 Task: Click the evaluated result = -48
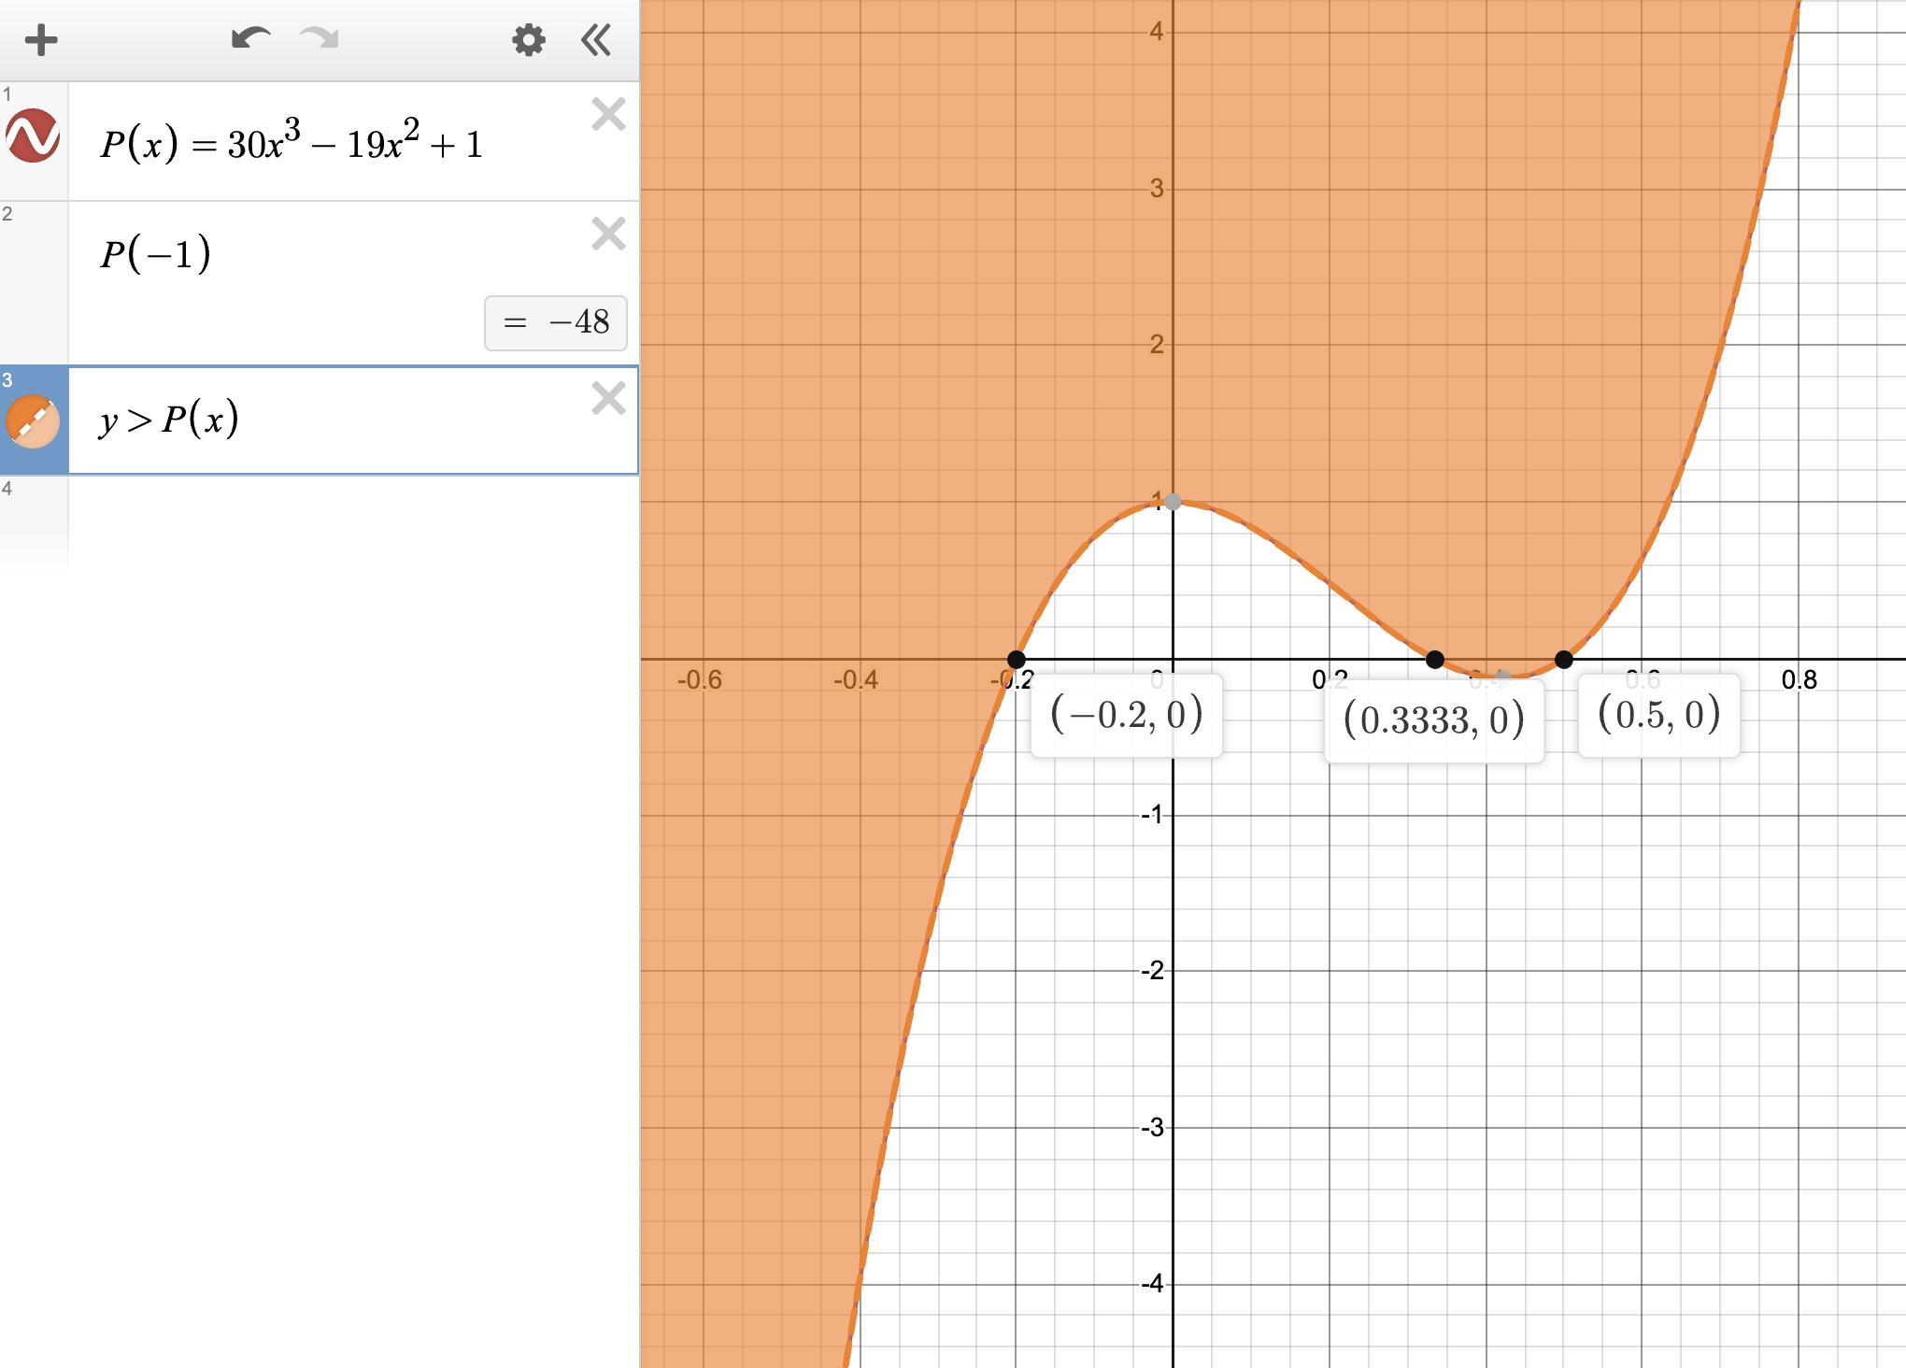click(x=556, y=323)
